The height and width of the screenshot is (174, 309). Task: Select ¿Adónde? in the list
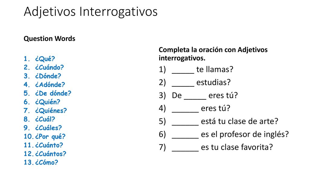pyautogui.click(x=50, y=85)
